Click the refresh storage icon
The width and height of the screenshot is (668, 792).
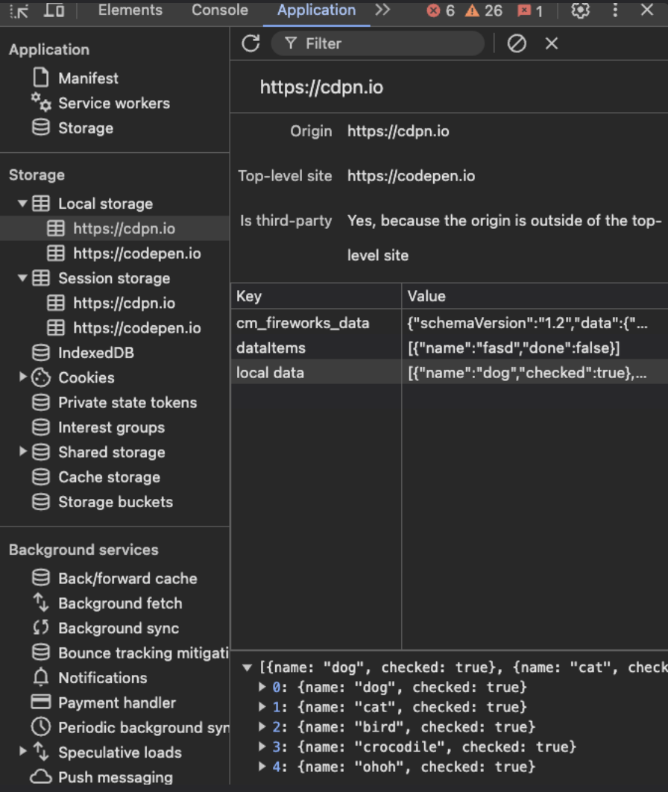coord(250,43)
